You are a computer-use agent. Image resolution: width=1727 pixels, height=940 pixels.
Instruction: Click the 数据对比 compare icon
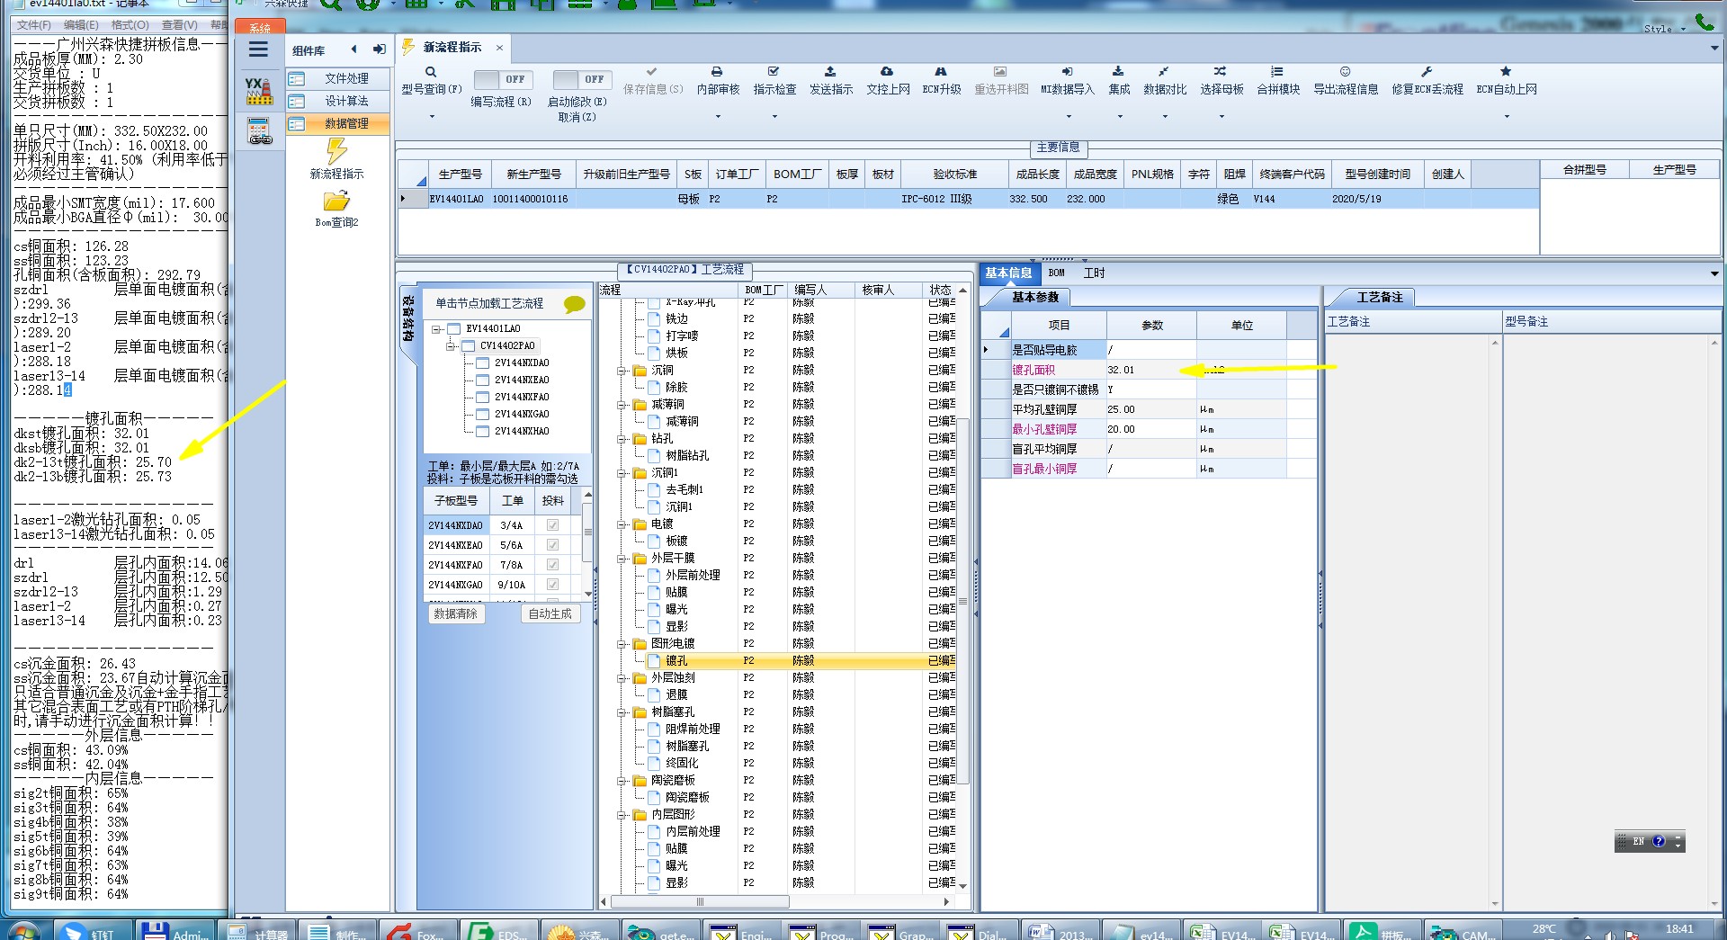click(x=1164, y=71)
